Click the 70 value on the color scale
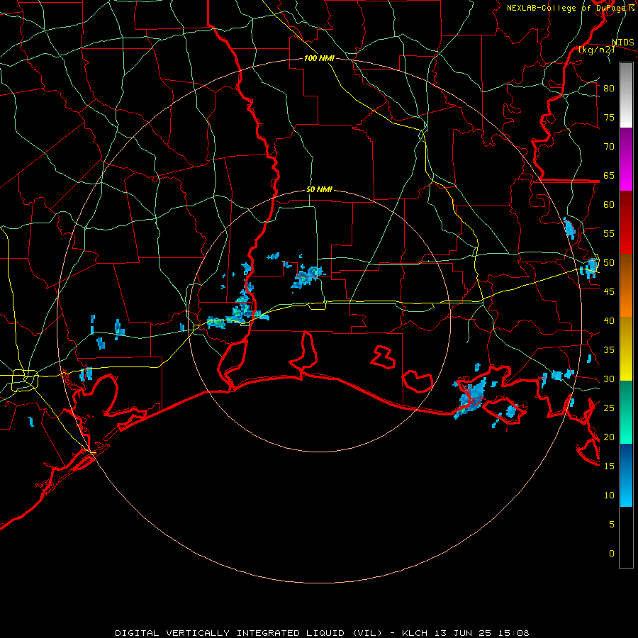 pos(609,147)
